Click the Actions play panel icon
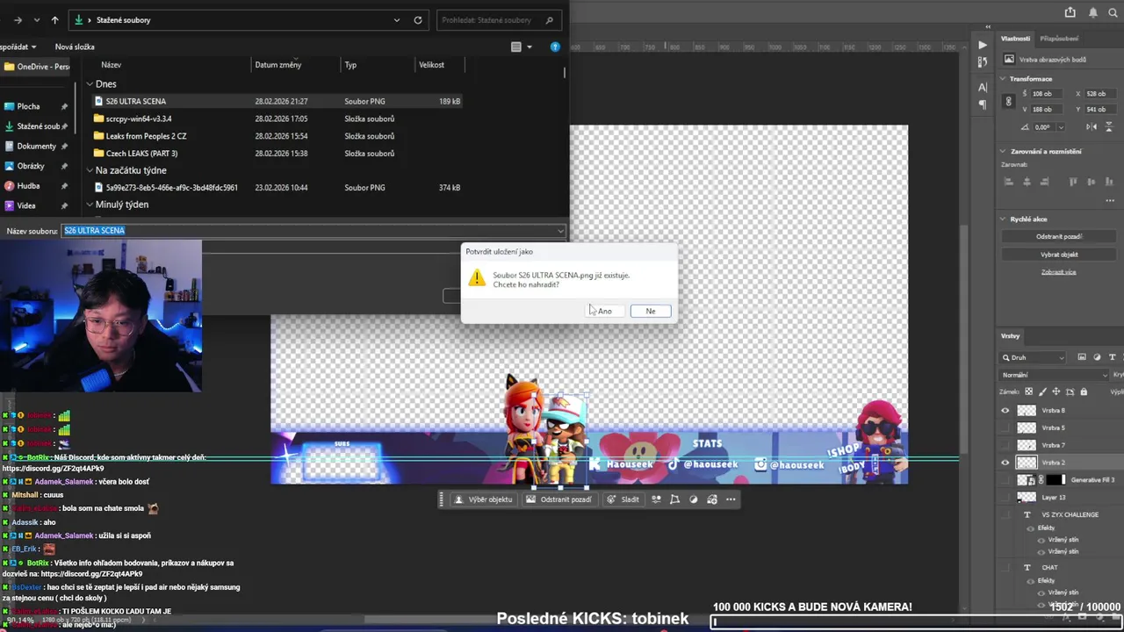The image size is (1124, 632). click(983, 45)
